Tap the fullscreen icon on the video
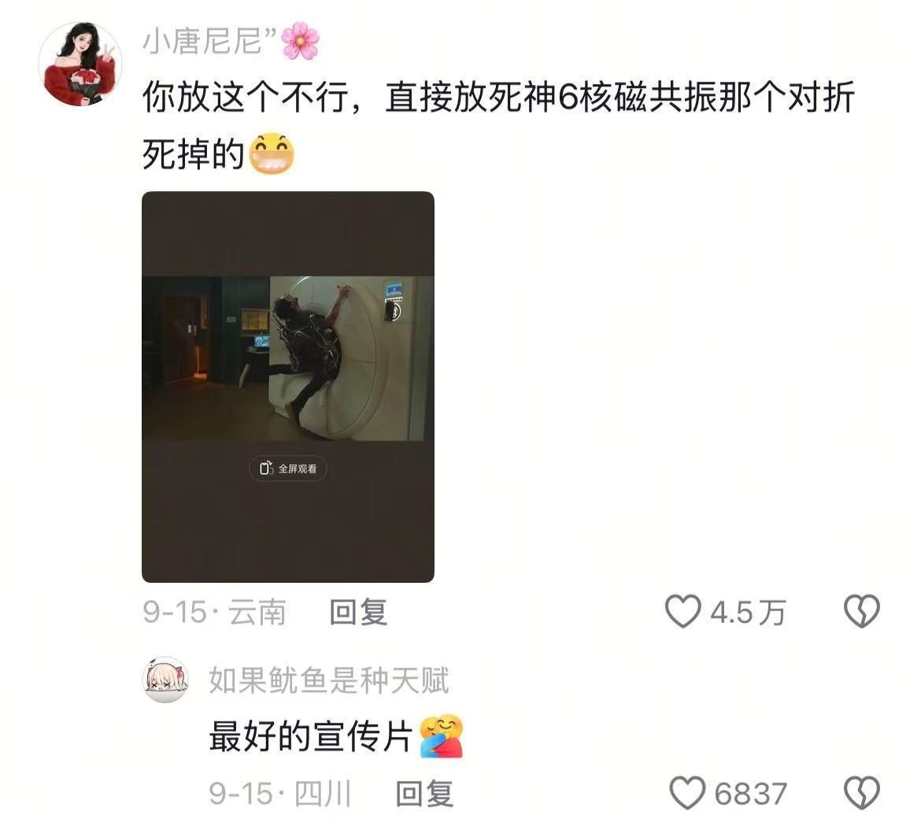This screenshot has height=829, width=921. pyautogui.click(x=267, y=468)
